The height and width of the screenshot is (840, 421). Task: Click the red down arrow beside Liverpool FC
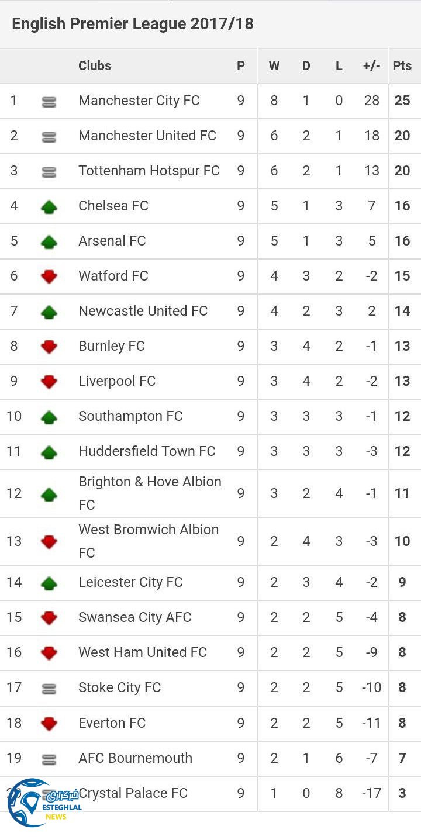[49, 382]
